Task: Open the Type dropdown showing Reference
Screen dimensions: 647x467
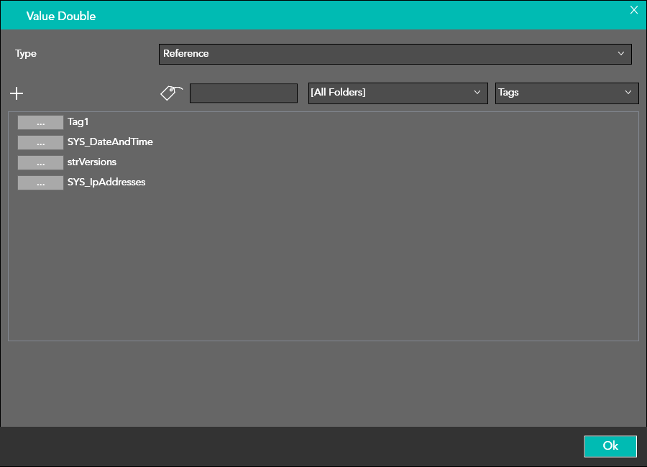Action: coord(394,54)
